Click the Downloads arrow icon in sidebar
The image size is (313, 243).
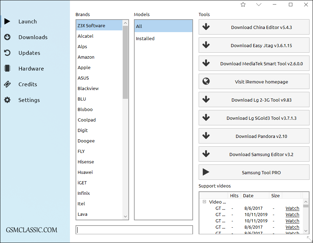point(7,37)
